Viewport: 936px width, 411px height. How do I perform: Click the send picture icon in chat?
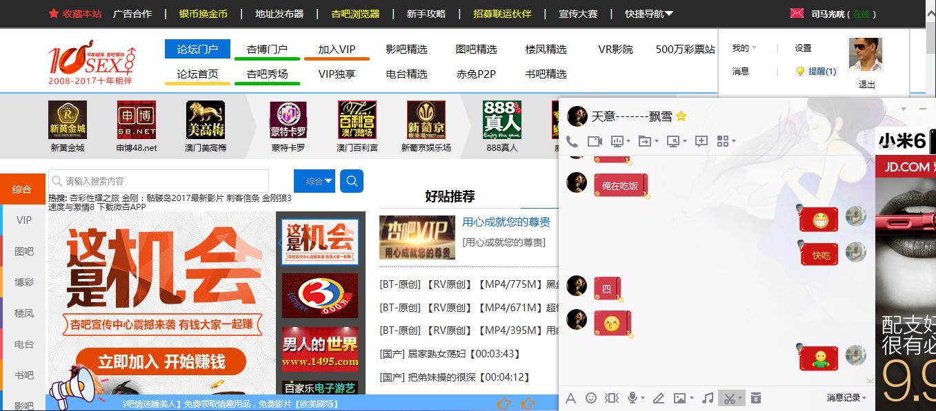(x=679, y=398)
